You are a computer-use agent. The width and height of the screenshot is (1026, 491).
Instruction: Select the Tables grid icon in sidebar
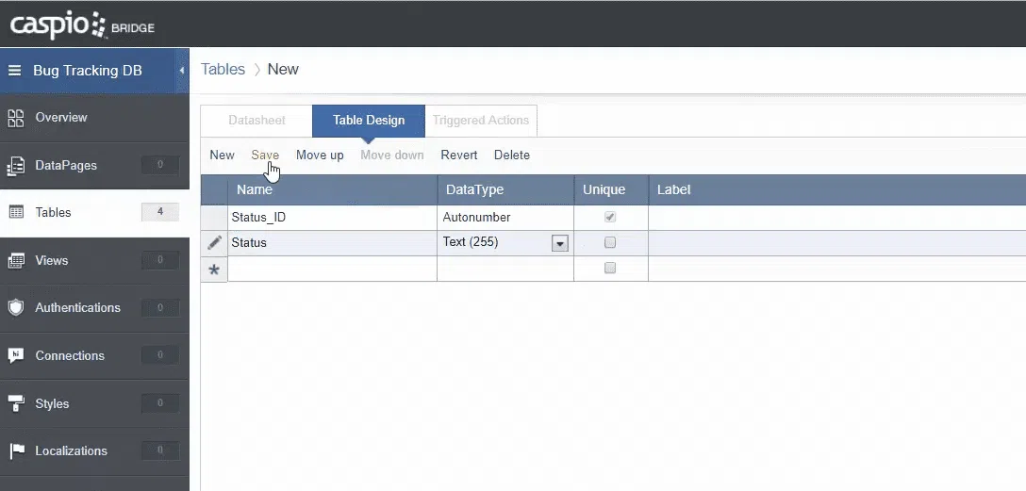16,213
